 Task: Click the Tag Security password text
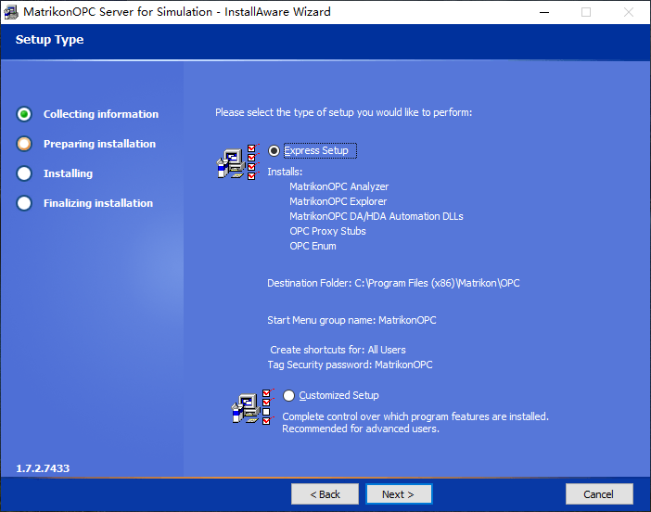point(350,365)
